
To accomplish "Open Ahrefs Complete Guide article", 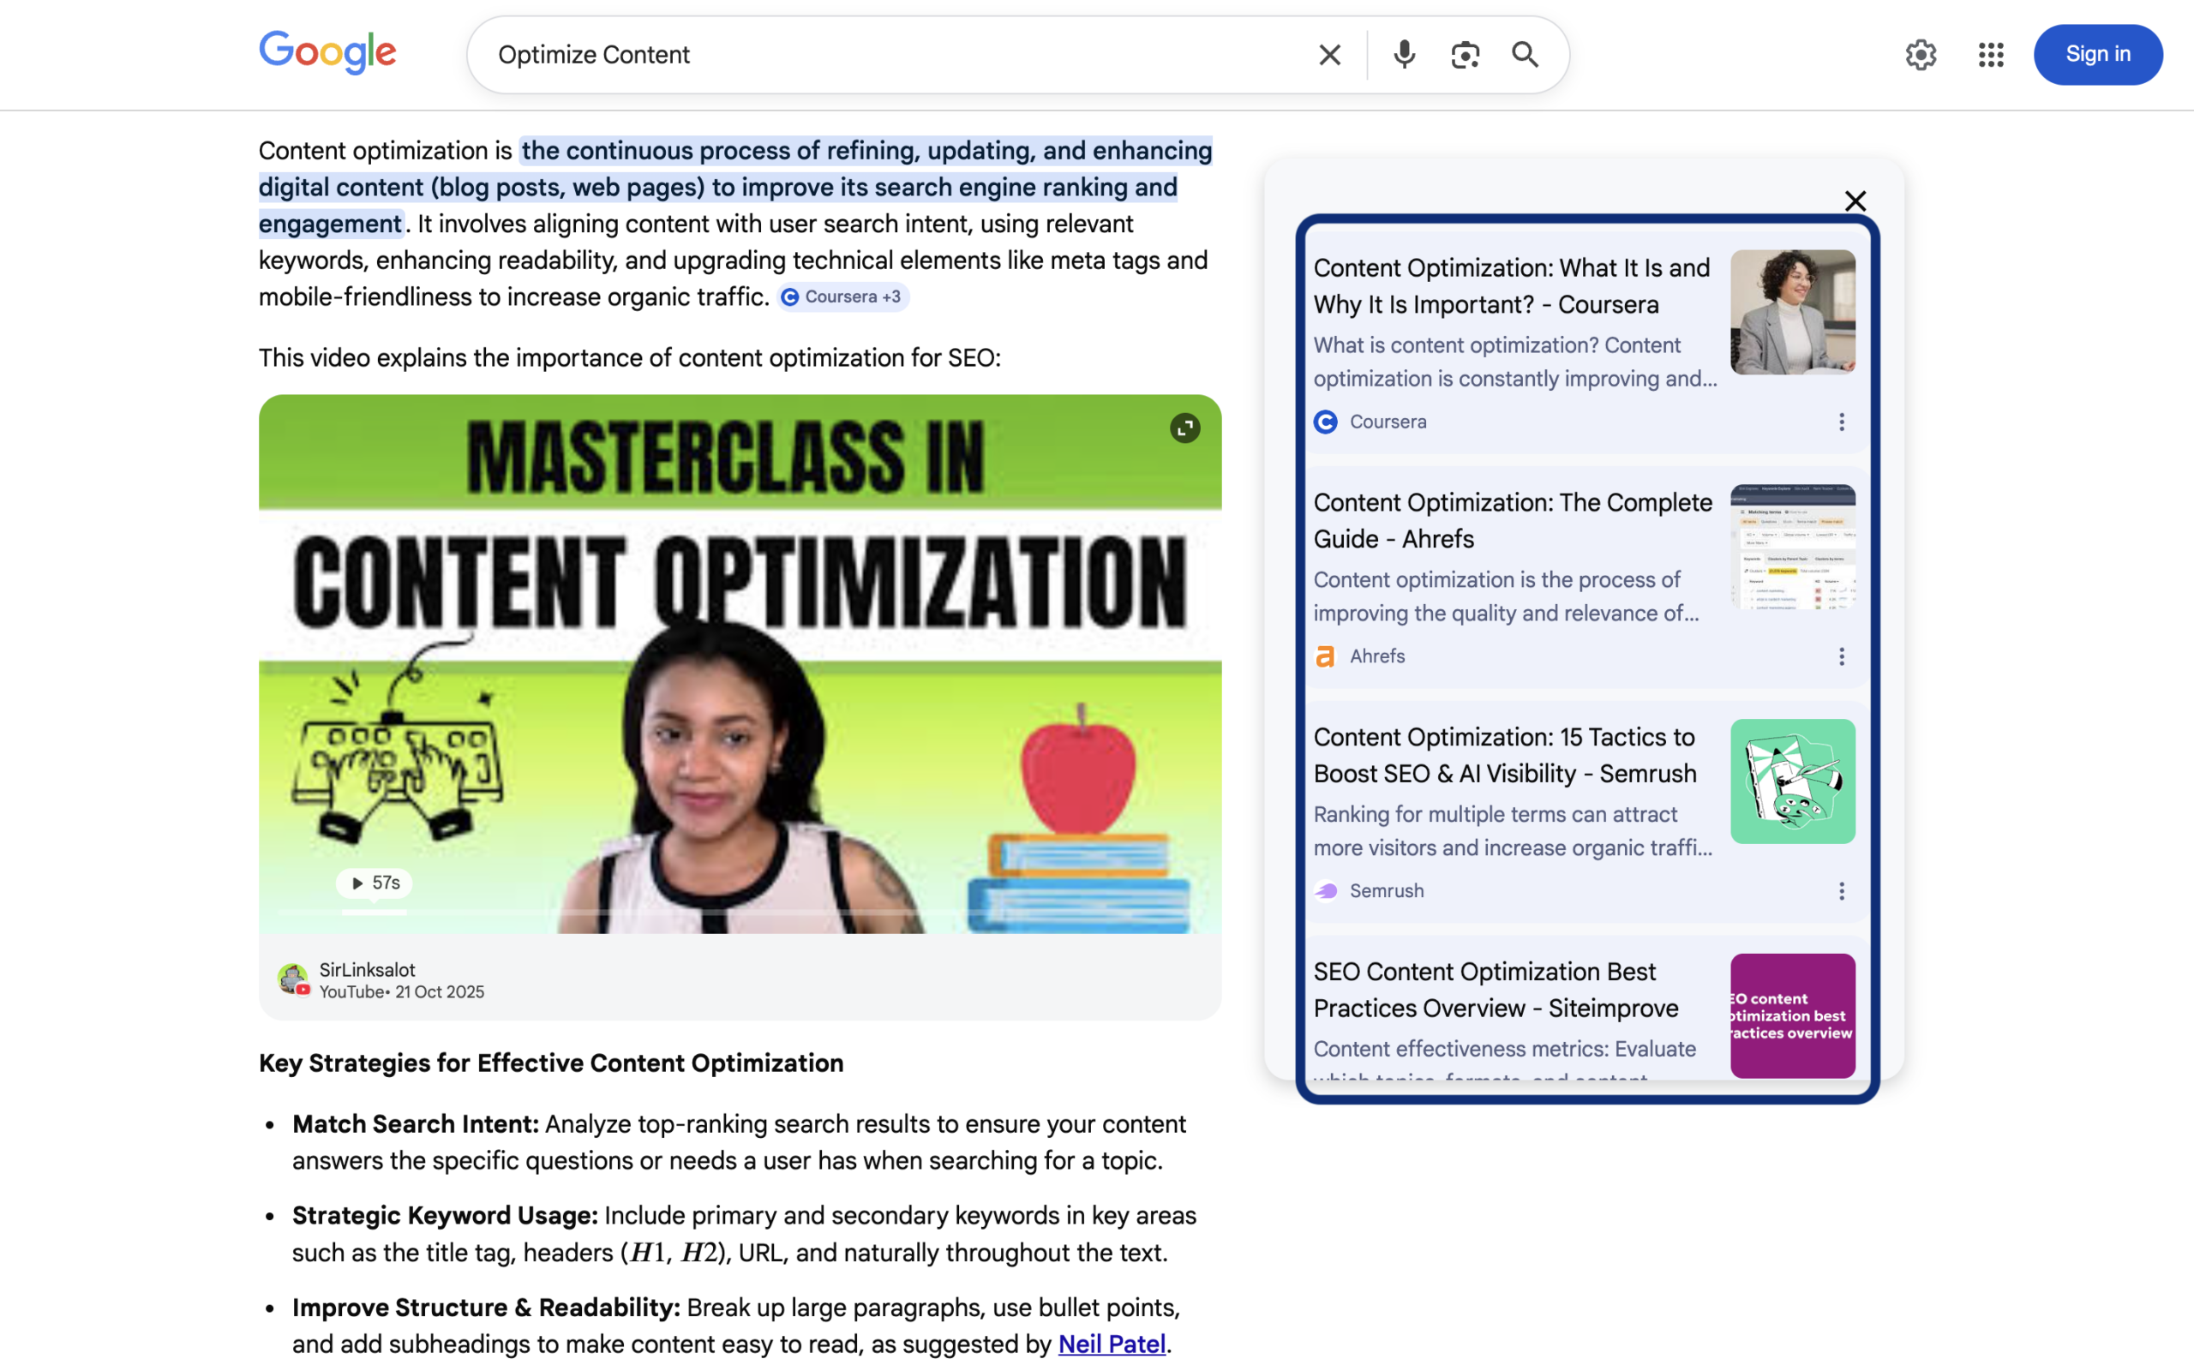I will (x=1512, y=520).
